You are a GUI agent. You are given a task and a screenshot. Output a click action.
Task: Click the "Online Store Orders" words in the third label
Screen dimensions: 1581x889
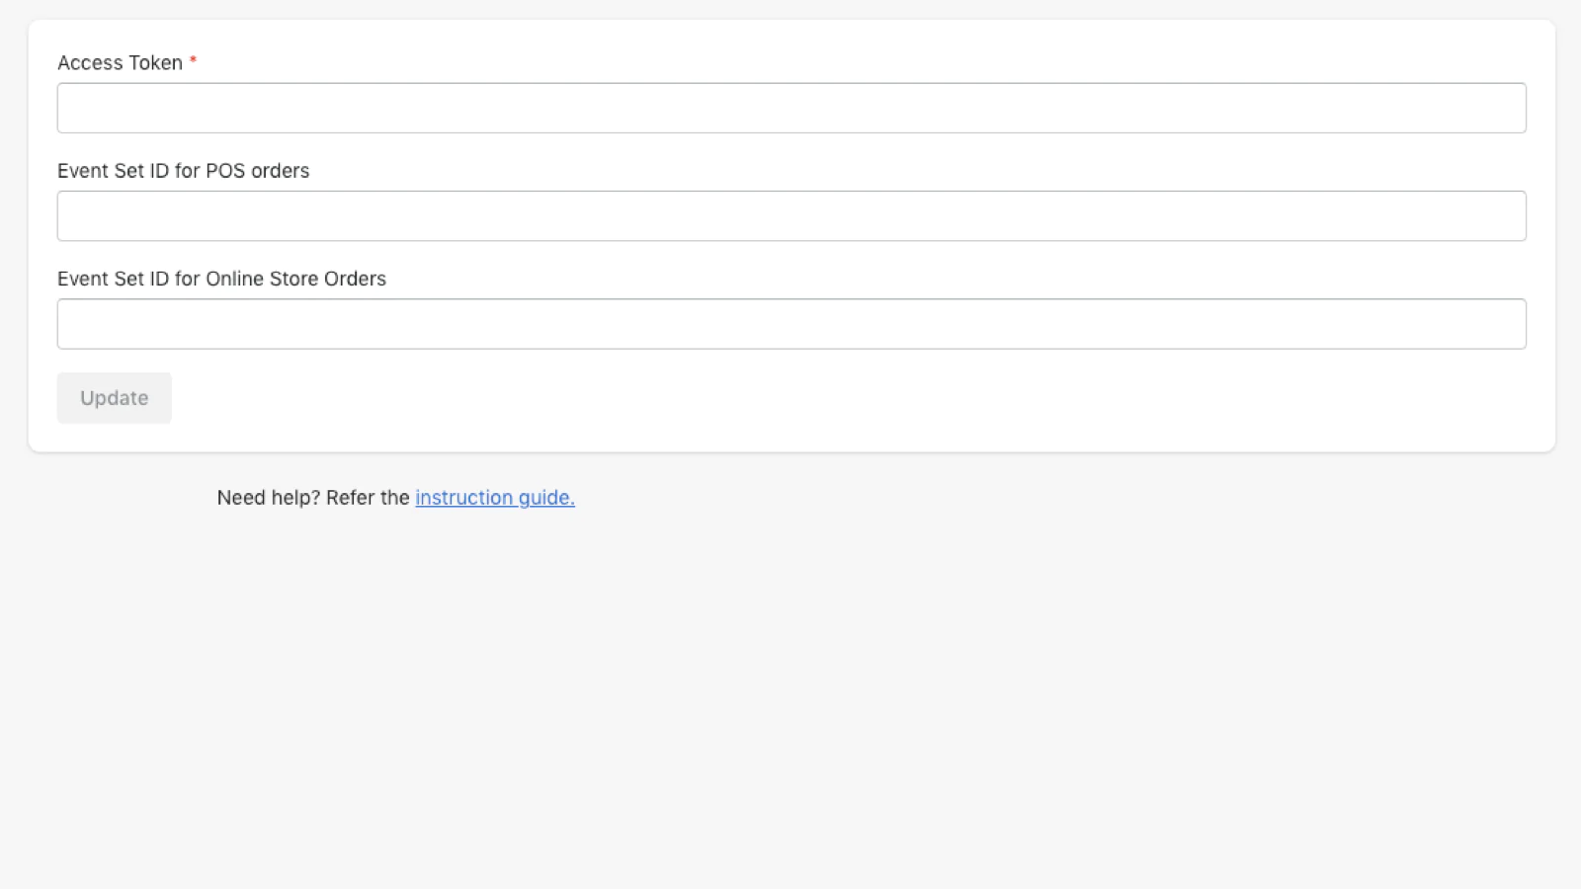pos(295,279)
